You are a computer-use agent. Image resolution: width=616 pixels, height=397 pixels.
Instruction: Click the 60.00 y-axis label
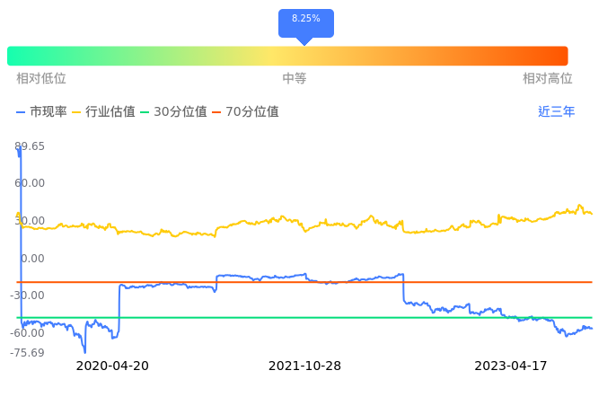30,183
